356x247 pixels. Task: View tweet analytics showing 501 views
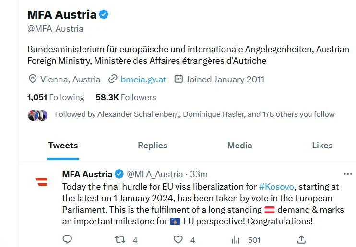tap(236, 239)
